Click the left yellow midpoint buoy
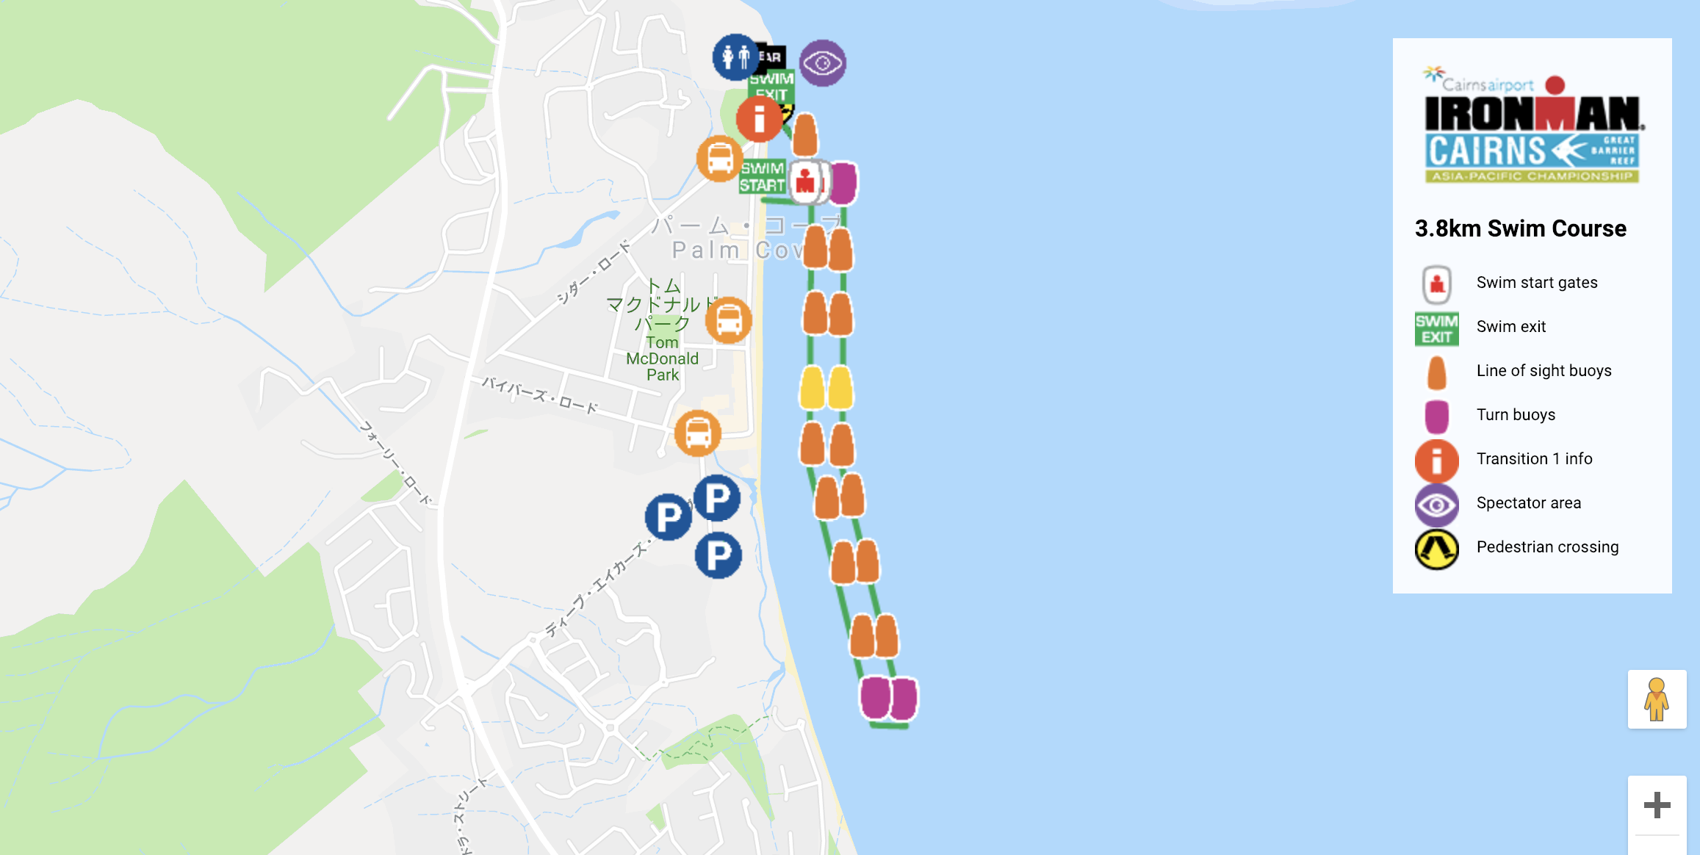This screenshot has height=855, width=1700. click(x=812, y=387)
